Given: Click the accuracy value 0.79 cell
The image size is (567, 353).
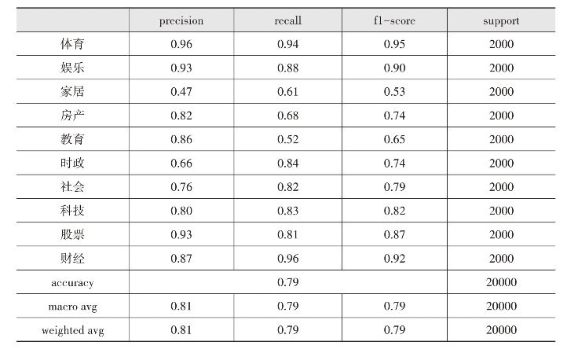Looking at the screenshot, I should 288,282.
